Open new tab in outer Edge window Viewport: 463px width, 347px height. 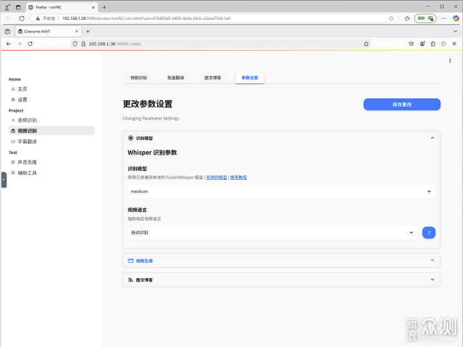point(104,7)
